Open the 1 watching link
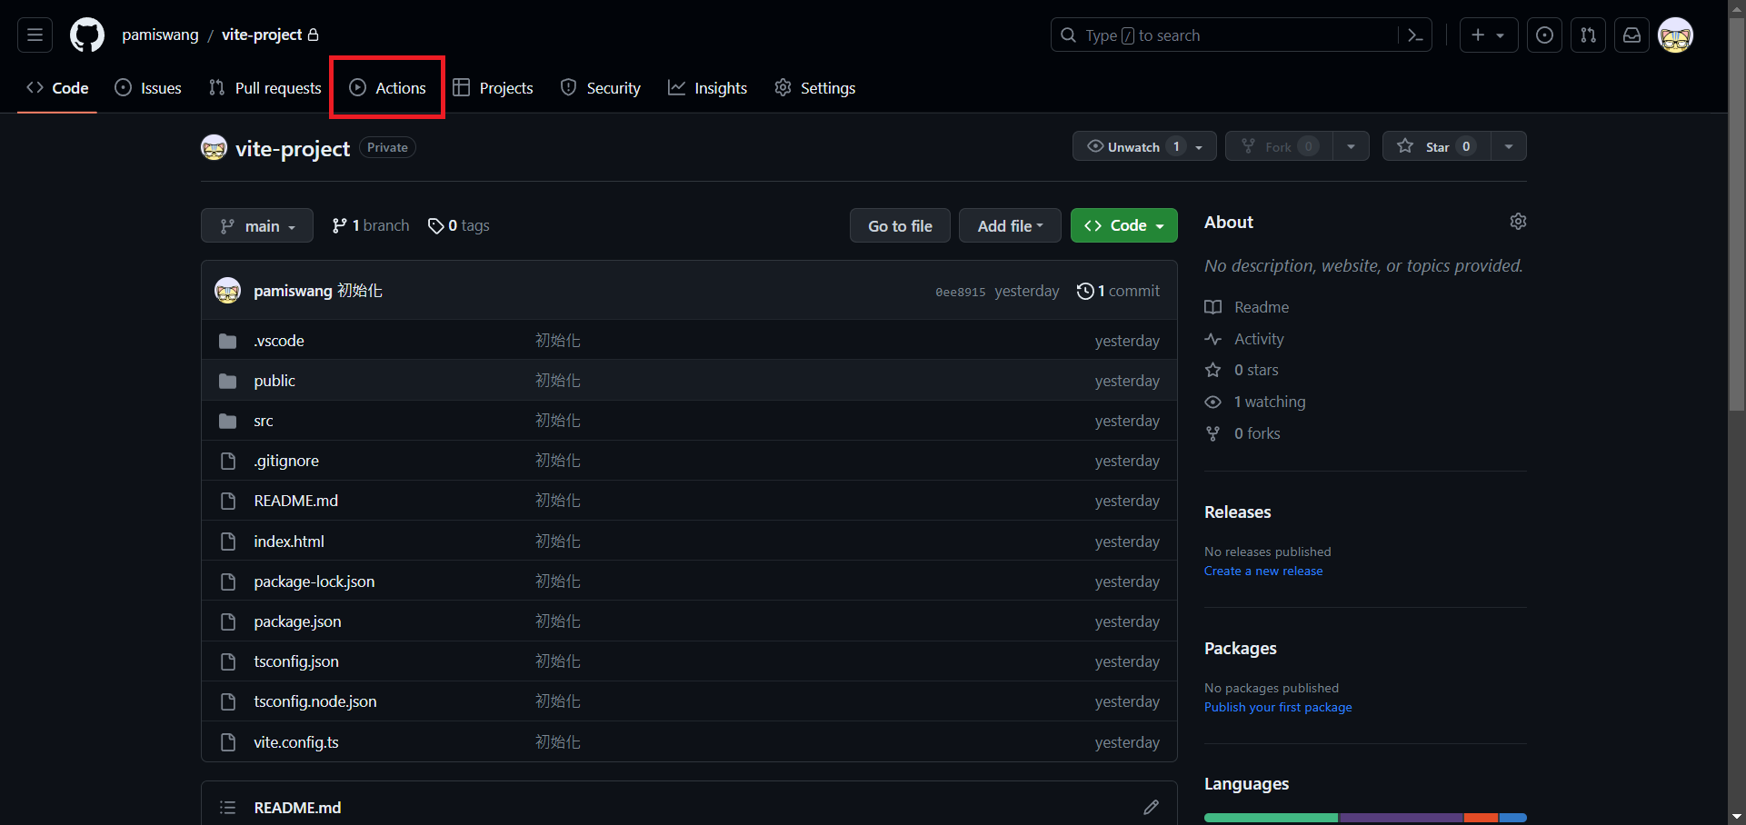This screenshot has width=1746, height=825. (1255, 402)
